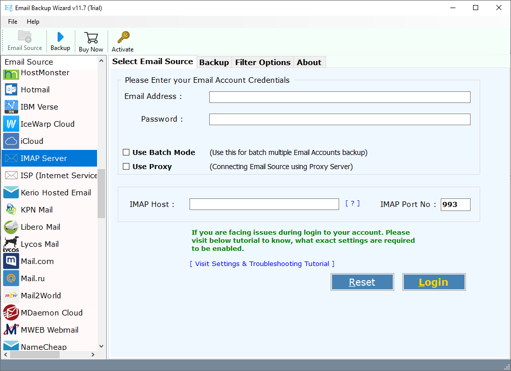Click the IMAP Host [ ? ] help link
Image resolution: width=511 pixels, height=371 pixels.
tap(352, 203)
